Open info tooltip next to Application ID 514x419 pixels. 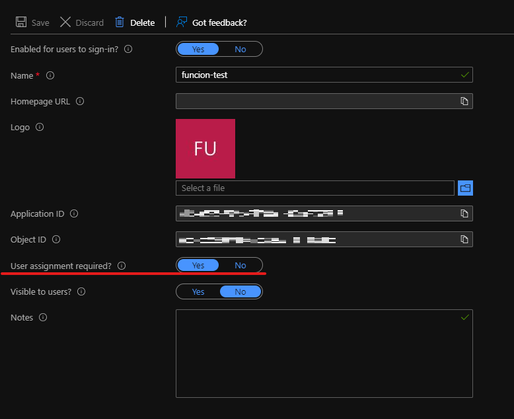click(x=74, y=213)
